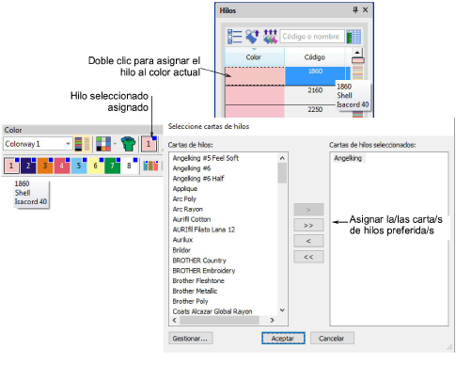Image resolution: width=456 pixels, height=365 pixels.
Task: Select Aurilux thread chart
Action: [182, 240]
